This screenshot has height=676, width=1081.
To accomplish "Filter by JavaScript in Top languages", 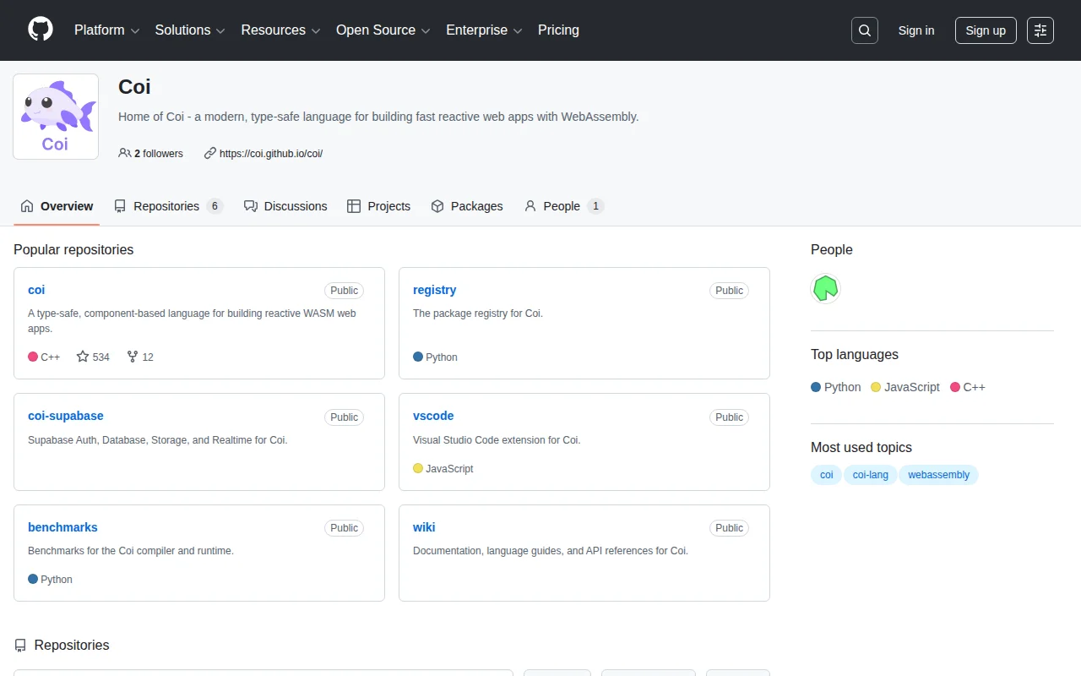I will point(905,387).
